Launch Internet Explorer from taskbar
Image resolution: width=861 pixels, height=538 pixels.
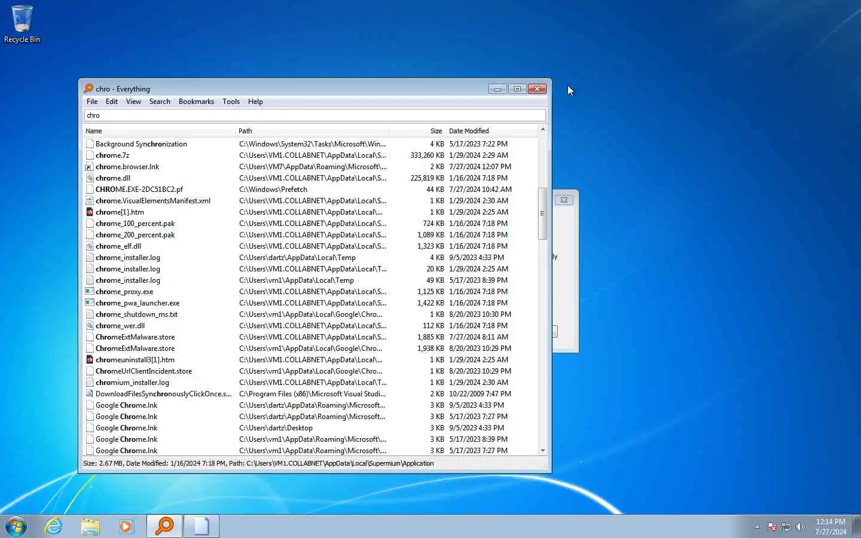[54, 526]
